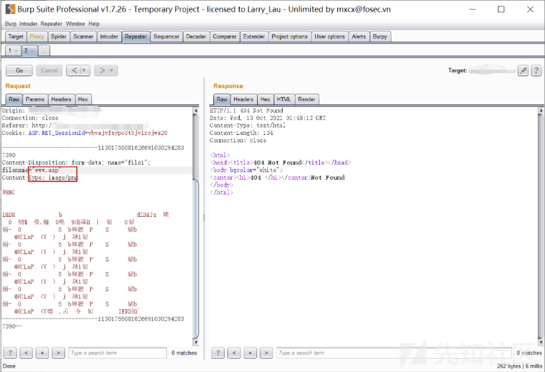
Task: Find next match in the Request pane
Action: point(58,353)
